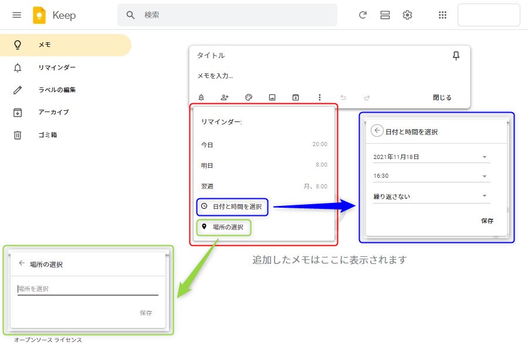This screenshot has height=352, width=528.
Task: Expand the 16:30 time dropdown
Action: (431, 176)
